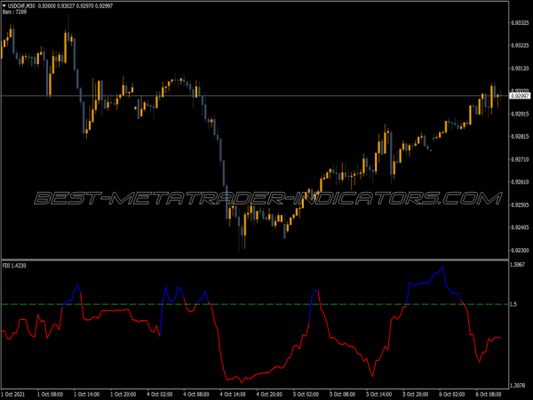
Task: Click the '5 Oct 20:00' time label
Action: tap(416, 394)
